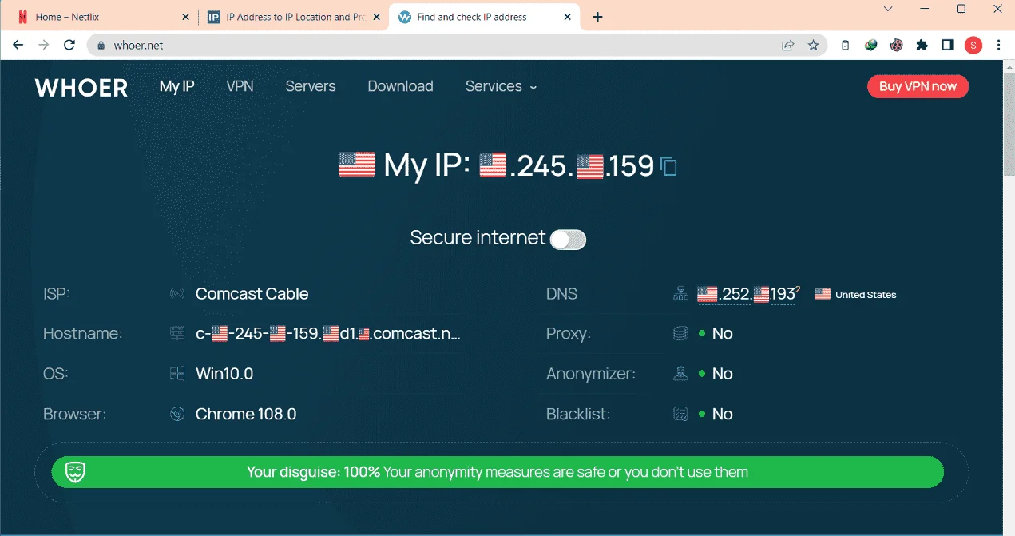Image resolution: width=1015 pixels, height=536 pixels.
Task: Open the Chrome profile avatar S
Action: coord(973,46)
